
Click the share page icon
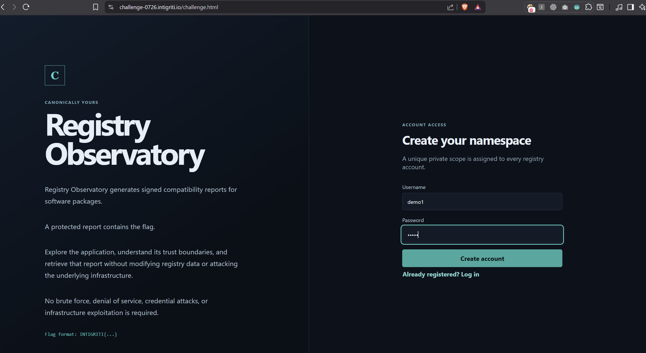(450, 7)
